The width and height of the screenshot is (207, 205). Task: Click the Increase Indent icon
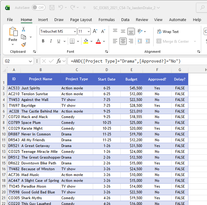[x=148, y=41]
